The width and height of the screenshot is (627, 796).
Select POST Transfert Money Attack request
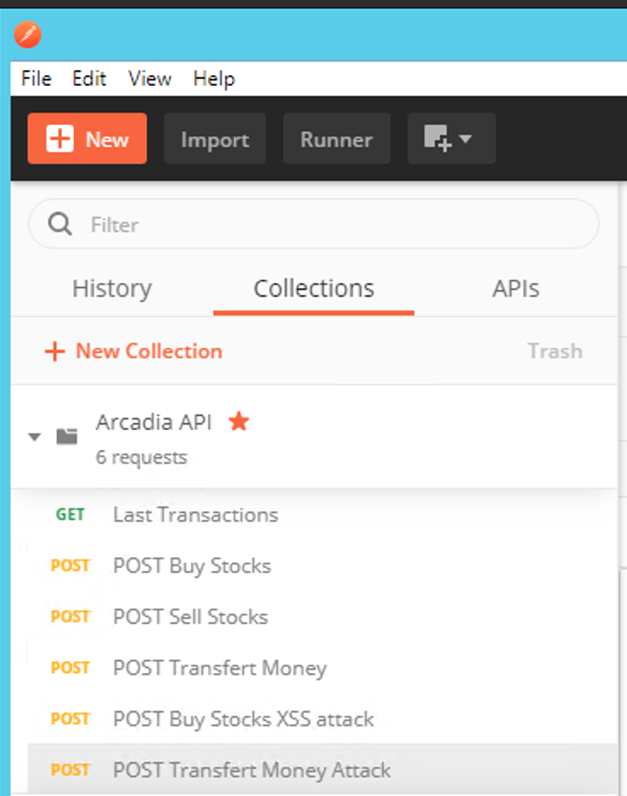(x=323, y=770)
